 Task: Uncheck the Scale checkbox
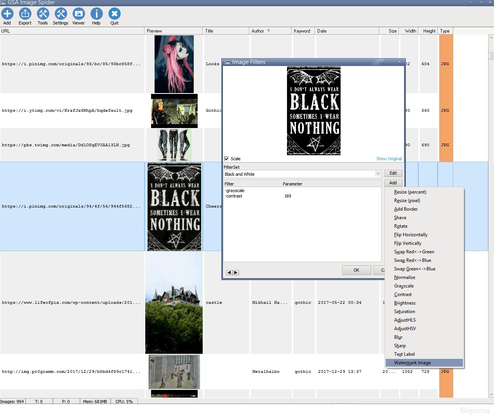[226, 159]
